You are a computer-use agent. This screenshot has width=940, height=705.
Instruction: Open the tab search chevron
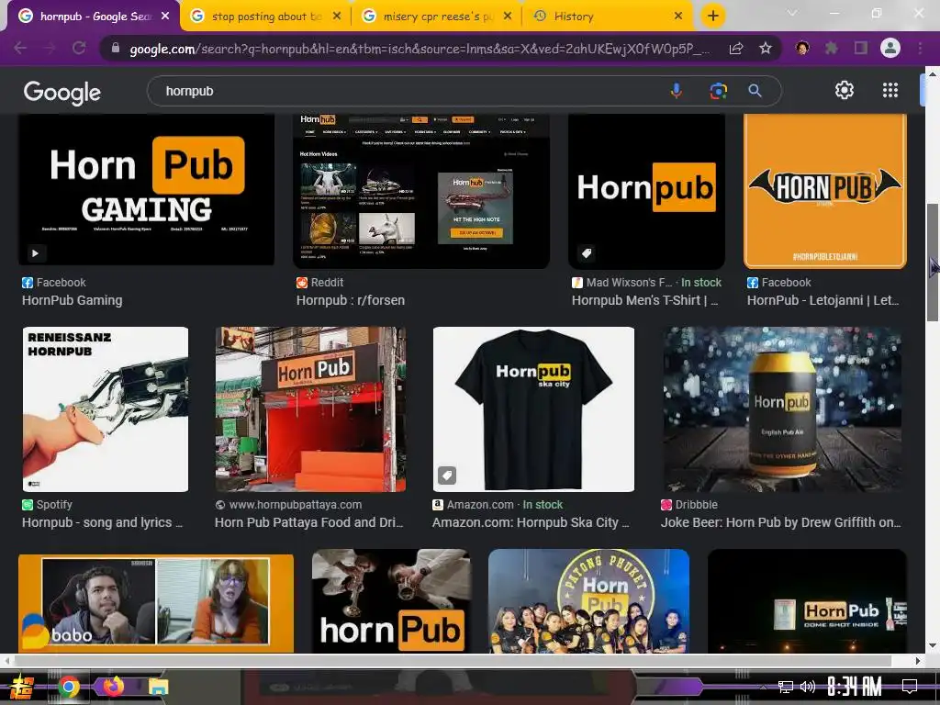[x=792, y=13]
